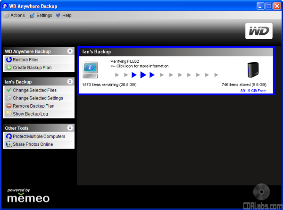The image size is (283, 210).
Task: Select the Create Backup Plan link
Action: 32,68
